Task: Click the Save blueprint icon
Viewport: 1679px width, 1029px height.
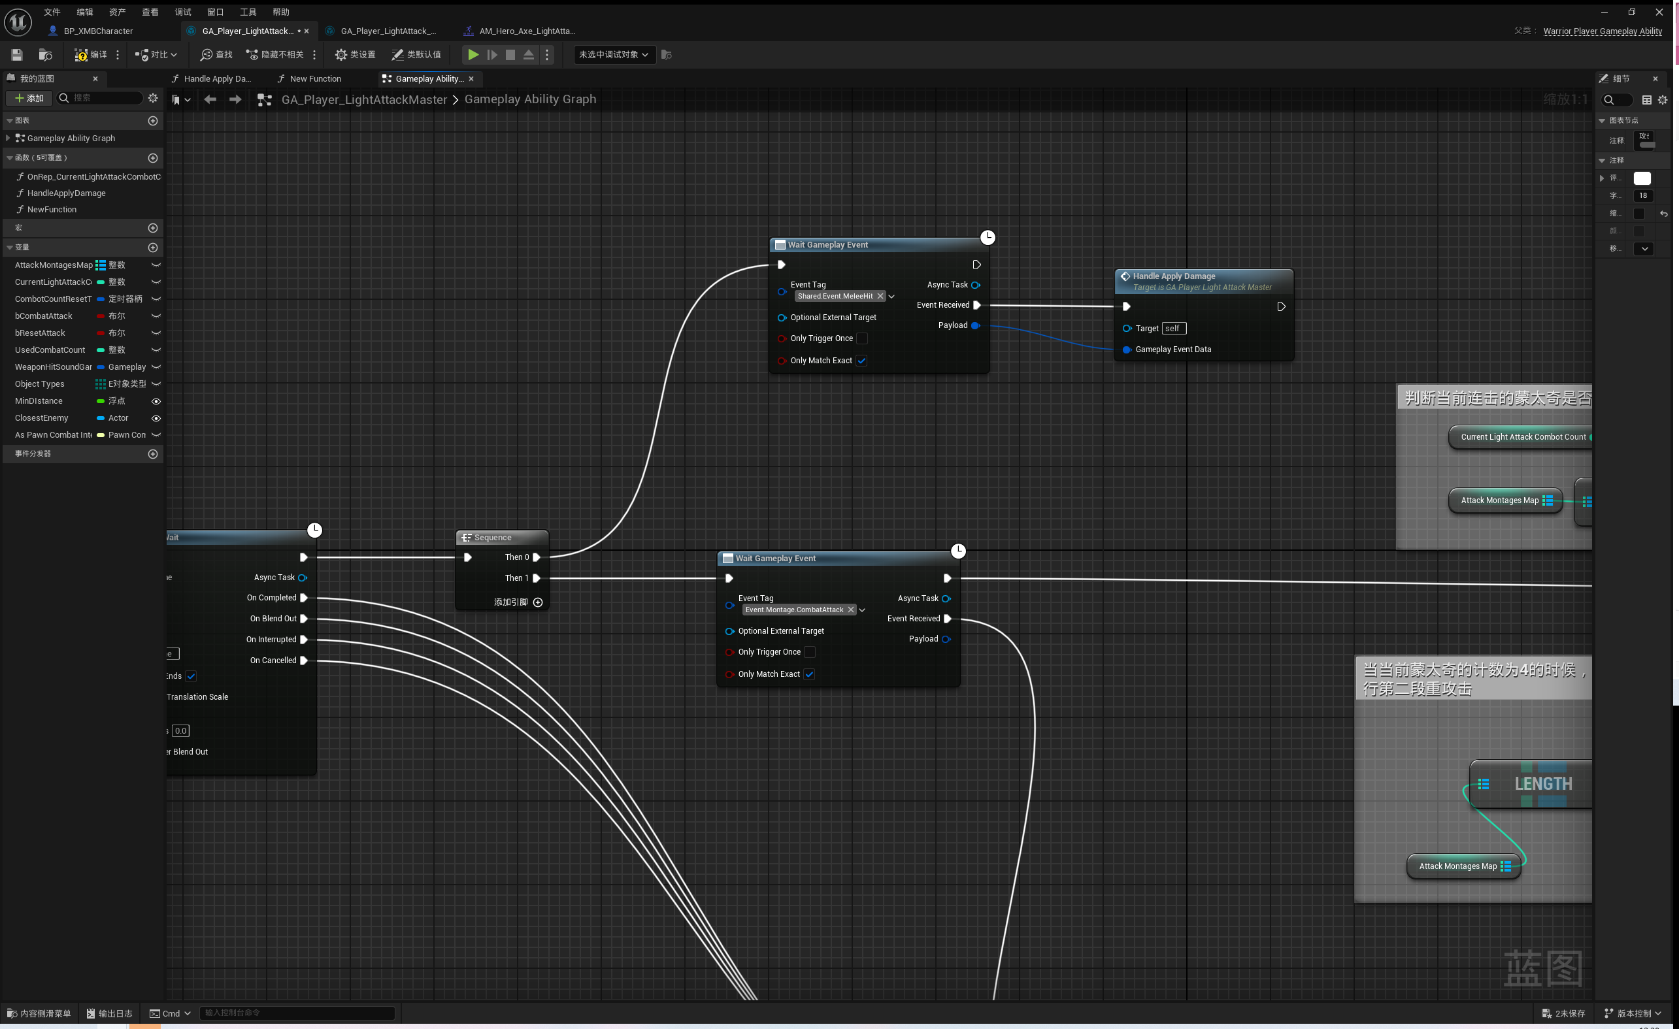Action: click(x=17, y=54)
